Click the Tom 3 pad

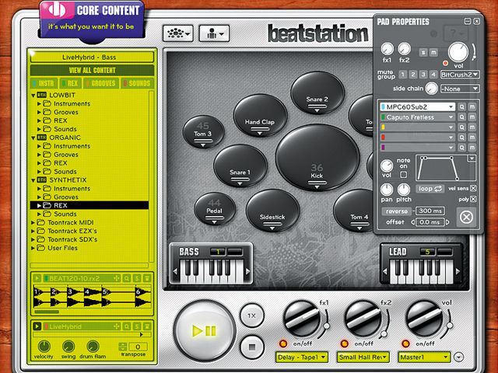click(x=203, y=132)
